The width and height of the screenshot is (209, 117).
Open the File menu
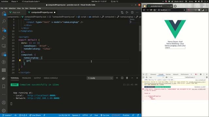[2, 8]
